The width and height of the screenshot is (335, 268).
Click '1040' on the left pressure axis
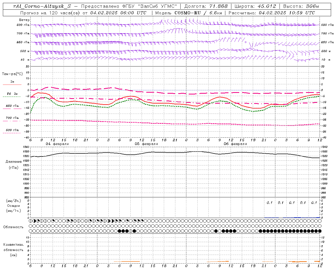click(27, 147)
